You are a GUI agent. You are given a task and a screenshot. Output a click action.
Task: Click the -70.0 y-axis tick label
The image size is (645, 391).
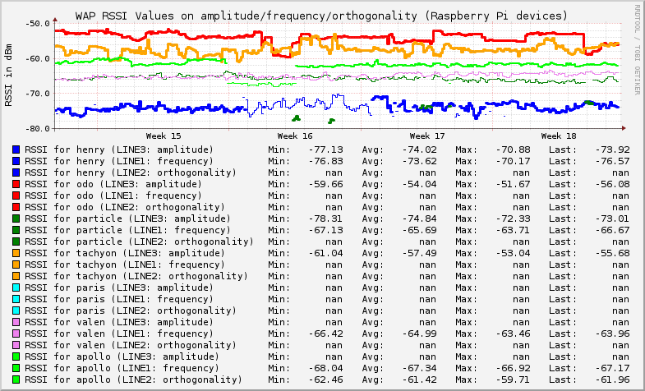(x=38, y=94)
